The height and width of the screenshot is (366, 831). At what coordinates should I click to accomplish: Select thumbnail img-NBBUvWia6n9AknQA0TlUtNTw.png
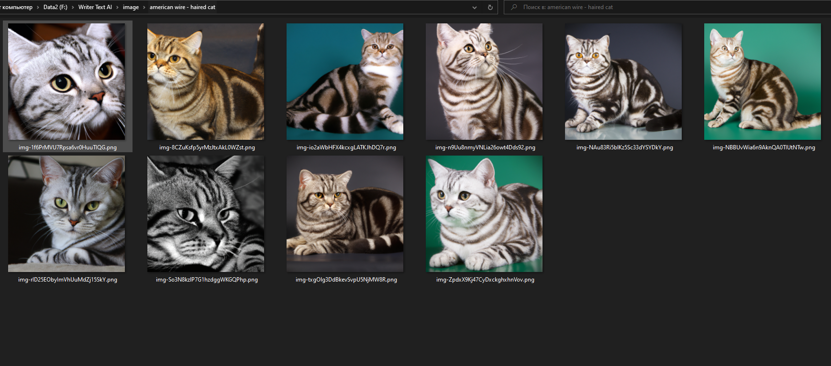763,82
